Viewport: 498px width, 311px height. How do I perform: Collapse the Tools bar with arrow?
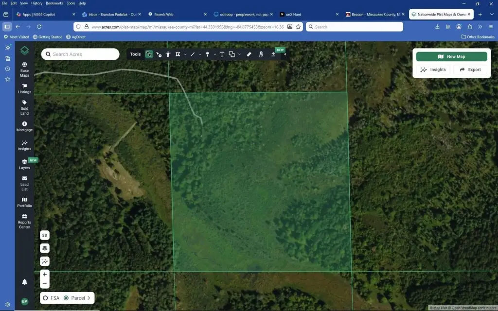[x=285, y=54]
